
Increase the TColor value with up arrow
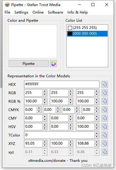pyautogui.click(x=96, y=133)
